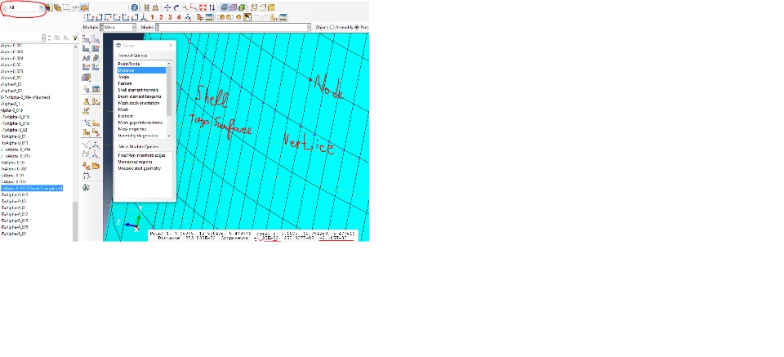
Task: Open the Query information tool icon
Action: (135, 7)
